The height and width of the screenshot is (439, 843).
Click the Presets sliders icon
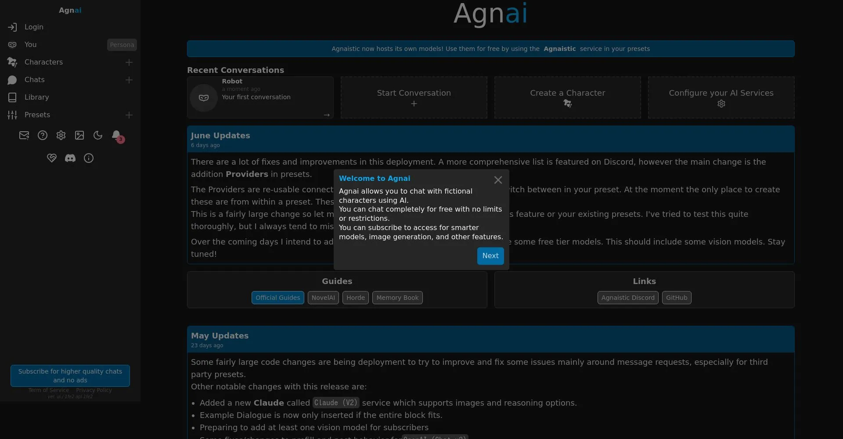(x=12, y=115)
